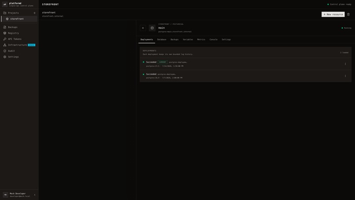Screen dimensions: 355x200
Task: Delete project using the trash icon
Action: pyautogui.click(x=348, y=14)
